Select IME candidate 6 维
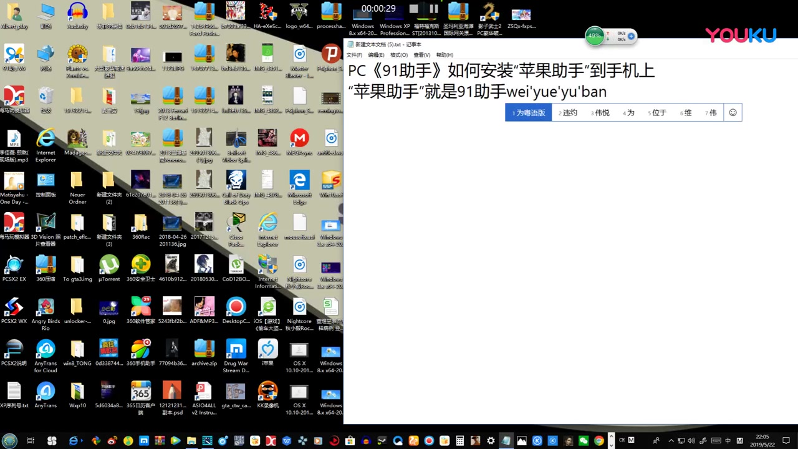798x449 pixels. point(686,113)
